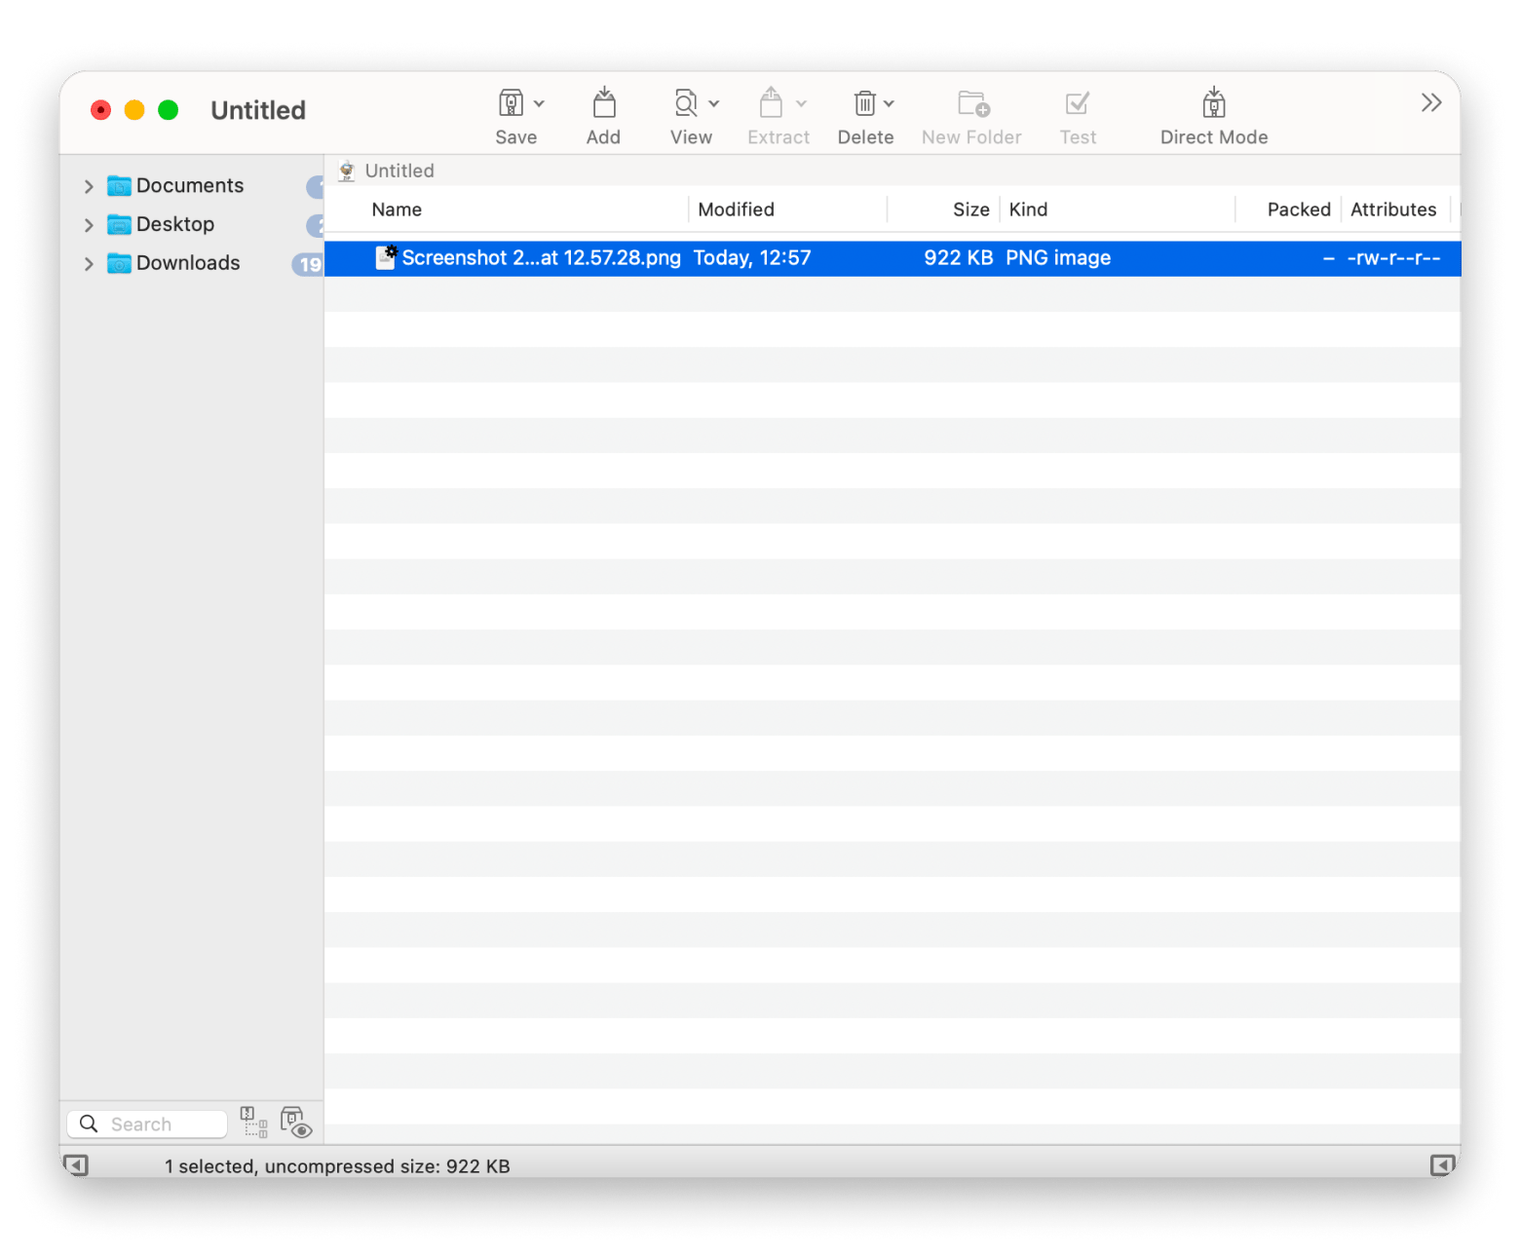The height and width of the screenshot is (1257, 1520).
Task: Open the toolbar overflow chevron menu
Action: (1429, 101)
